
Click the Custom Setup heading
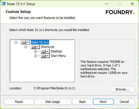click(x=18, y=12)
